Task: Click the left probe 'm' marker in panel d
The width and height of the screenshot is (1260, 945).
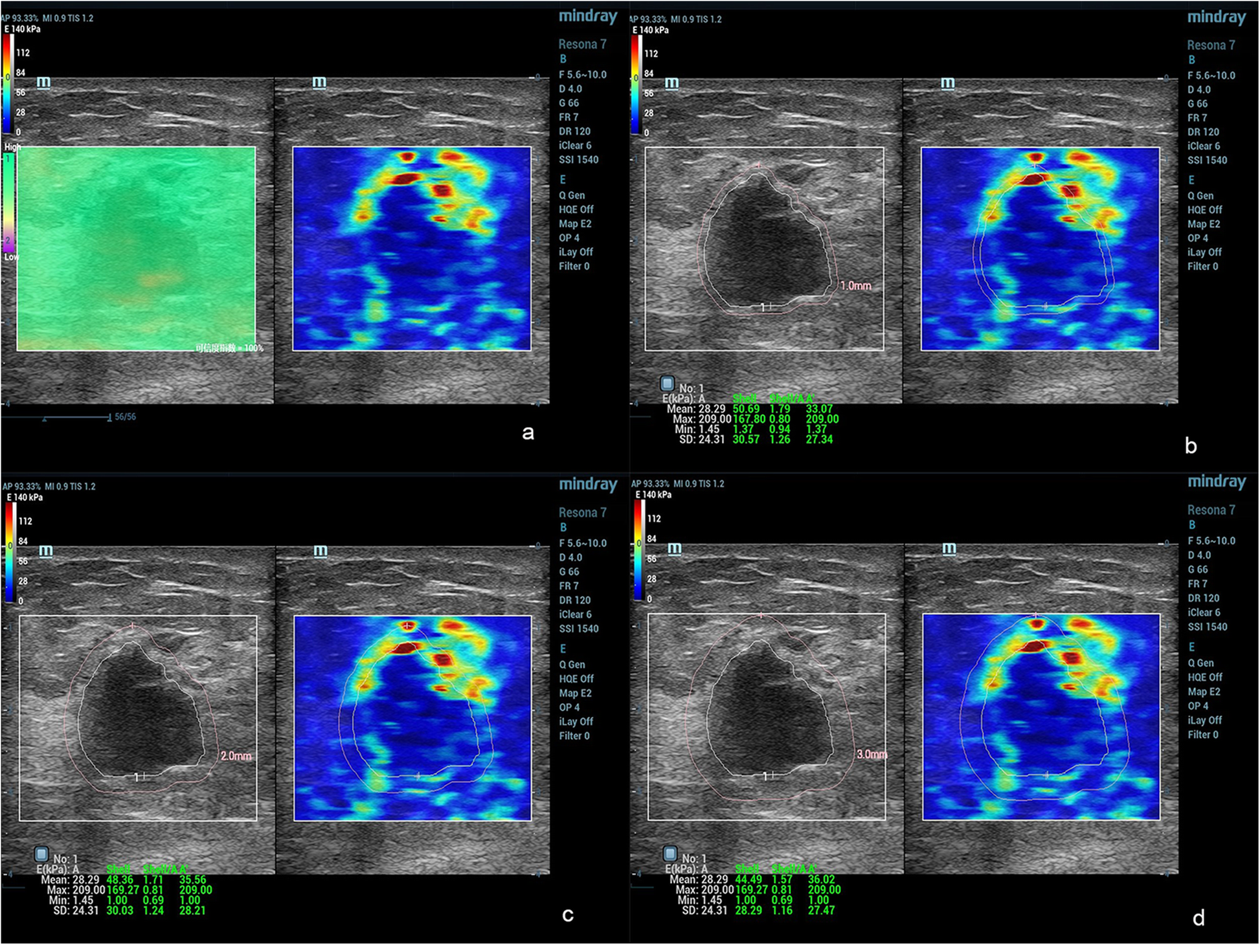Action: 674,549
